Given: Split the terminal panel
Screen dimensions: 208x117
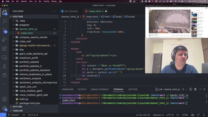Looking at the screenshot, I should pyautogui.click(x=191, y=89).
